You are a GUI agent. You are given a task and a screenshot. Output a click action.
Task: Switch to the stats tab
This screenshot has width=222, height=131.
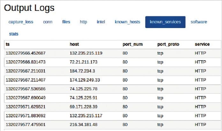click(x=14, y=34)
